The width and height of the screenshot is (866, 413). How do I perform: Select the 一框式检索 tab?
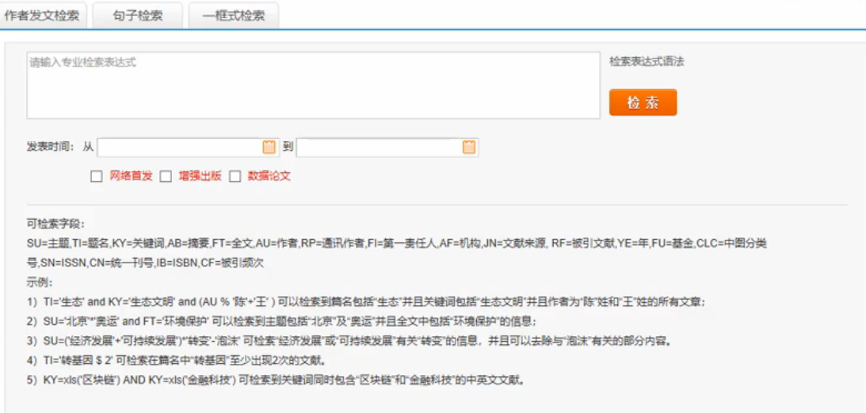point(234,16)
